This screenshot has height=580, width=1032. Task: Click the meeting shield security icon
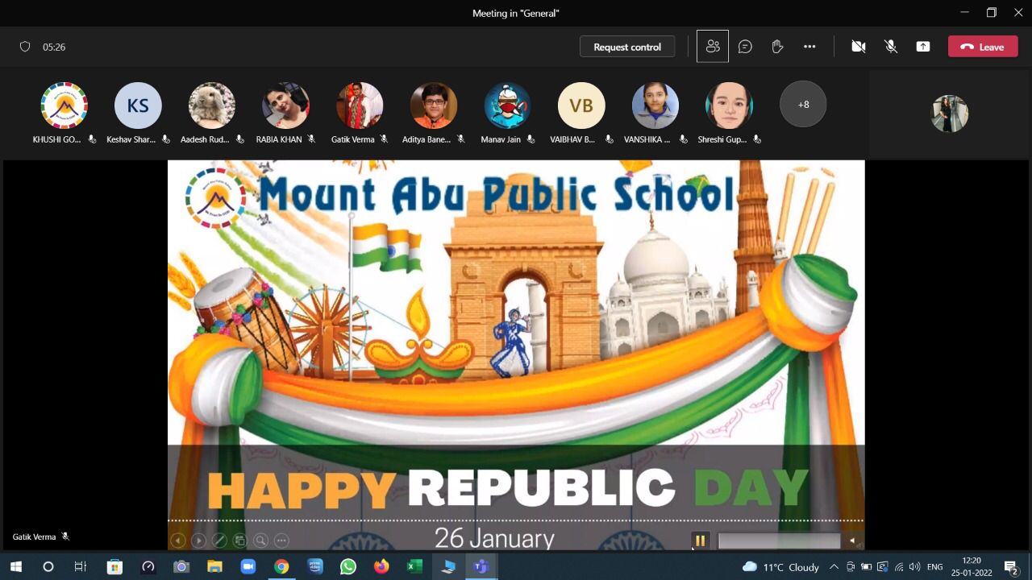coord(25,47)
